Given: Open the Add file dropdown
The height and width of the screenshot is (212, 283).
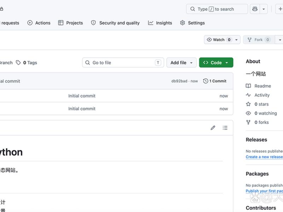Looking at the screenshot, I should 181,63.
